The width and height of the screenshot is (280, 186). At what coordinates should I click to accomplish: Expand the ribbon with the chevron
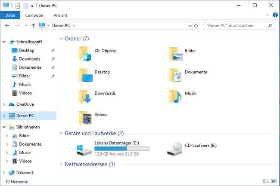(268, 15)
